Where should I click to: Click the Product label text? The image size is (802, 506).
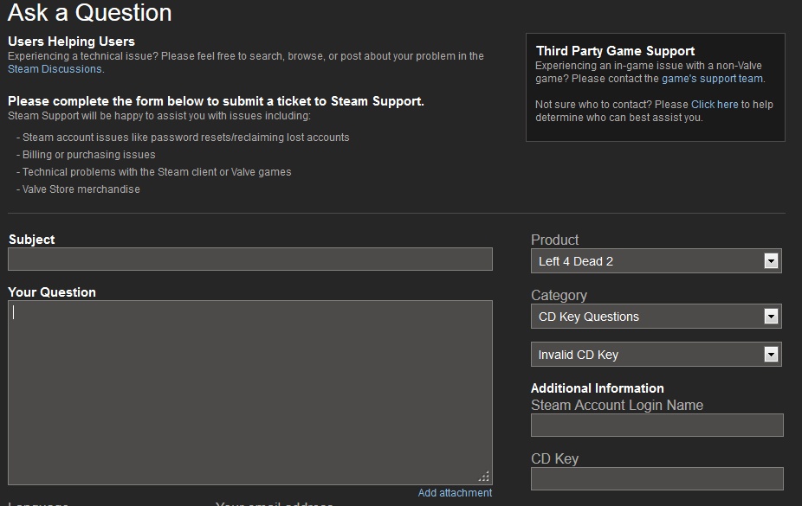coord(554,240)
